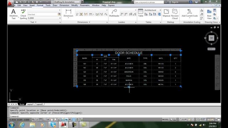Open Skype from the taskbar
Screen dimensions: 228x128
53,125
